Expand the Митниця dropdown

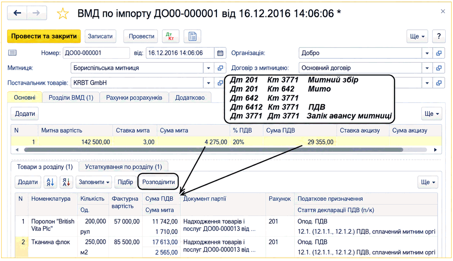pyautogui.click(x=208, y=68)
